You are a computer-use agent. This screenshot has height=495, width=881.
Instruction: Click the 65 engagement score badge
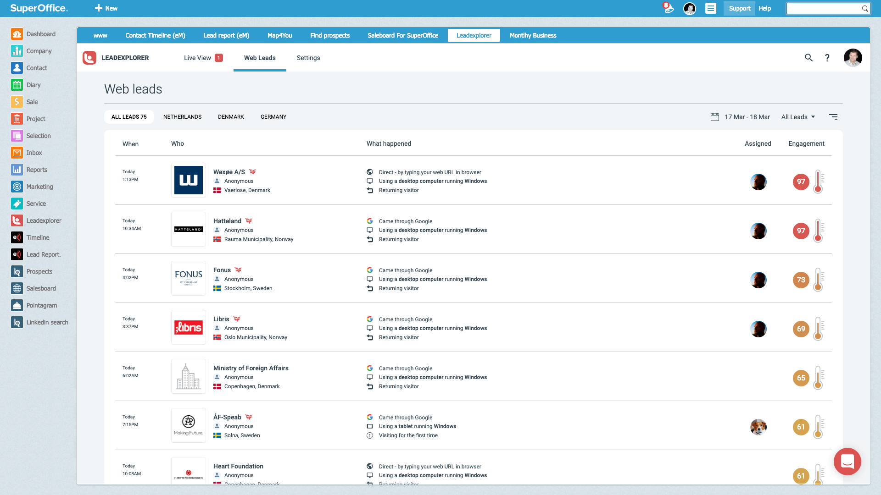801,378
